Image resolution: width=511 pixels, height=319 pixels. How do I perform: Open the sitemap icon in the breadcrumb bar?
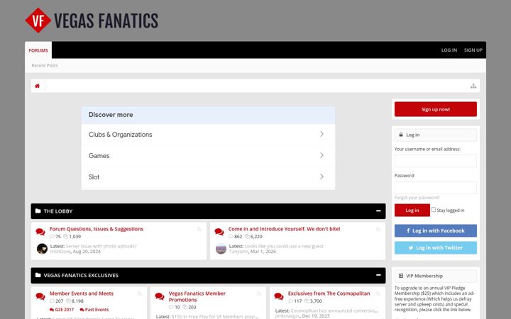pyautogui.click(x=473, y=86)
